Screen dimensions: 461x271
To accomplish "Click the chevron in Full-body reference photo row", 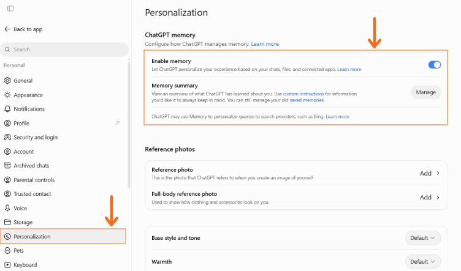I will tap(438, 198).
